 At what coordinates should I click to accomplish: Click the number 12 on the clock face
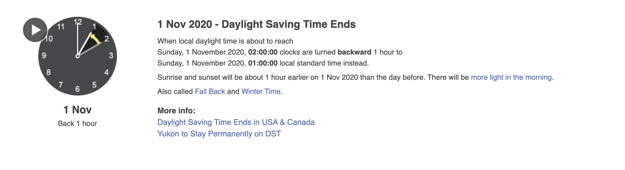pos(78,22)
